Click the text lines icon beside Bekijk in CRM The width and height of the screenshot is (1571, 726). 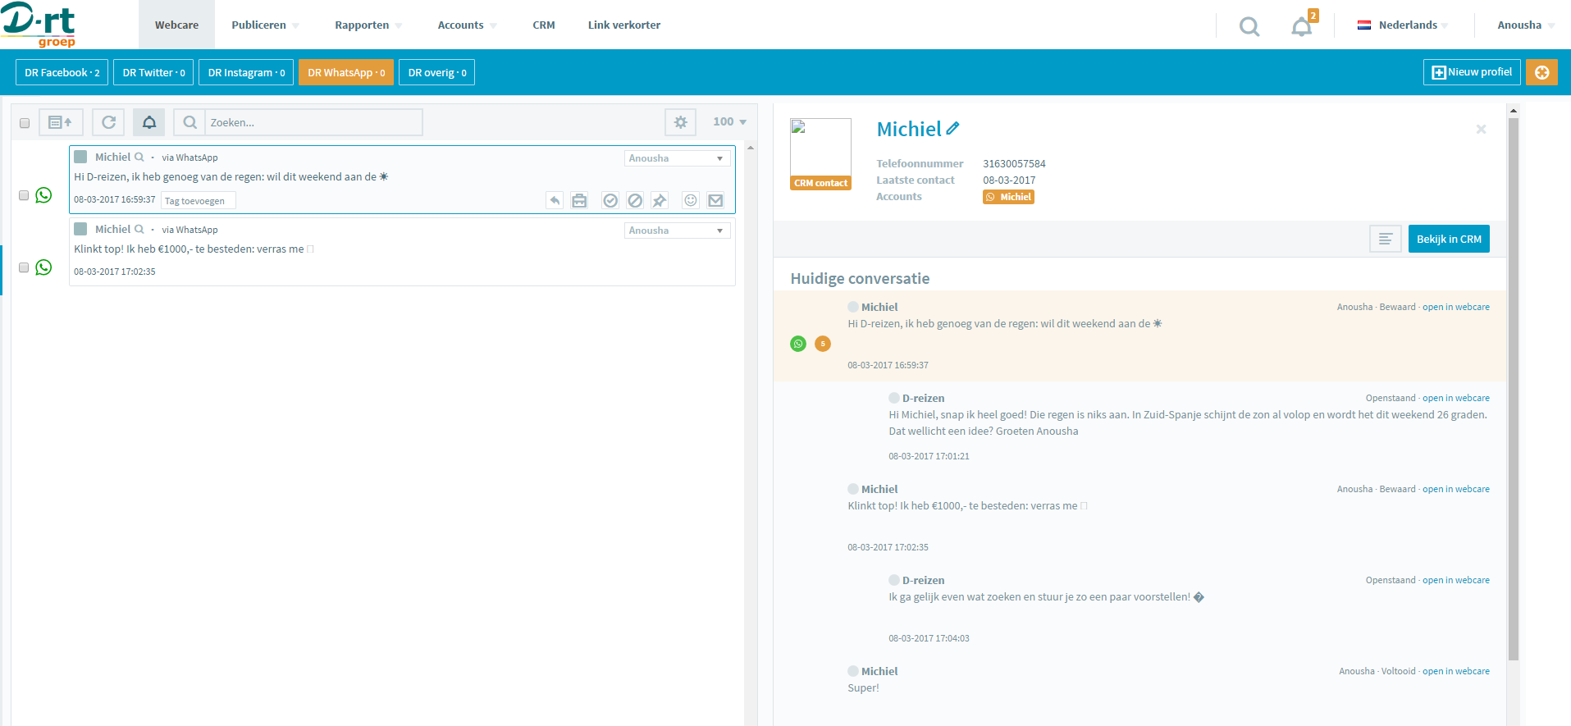(x=1386, y=239)
